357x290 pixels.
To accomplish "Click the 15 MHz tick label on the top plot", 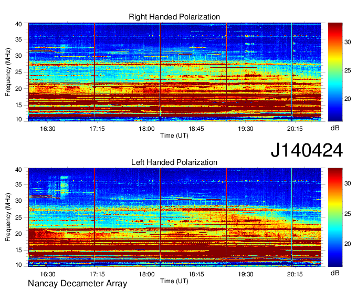I will point(18,105).
